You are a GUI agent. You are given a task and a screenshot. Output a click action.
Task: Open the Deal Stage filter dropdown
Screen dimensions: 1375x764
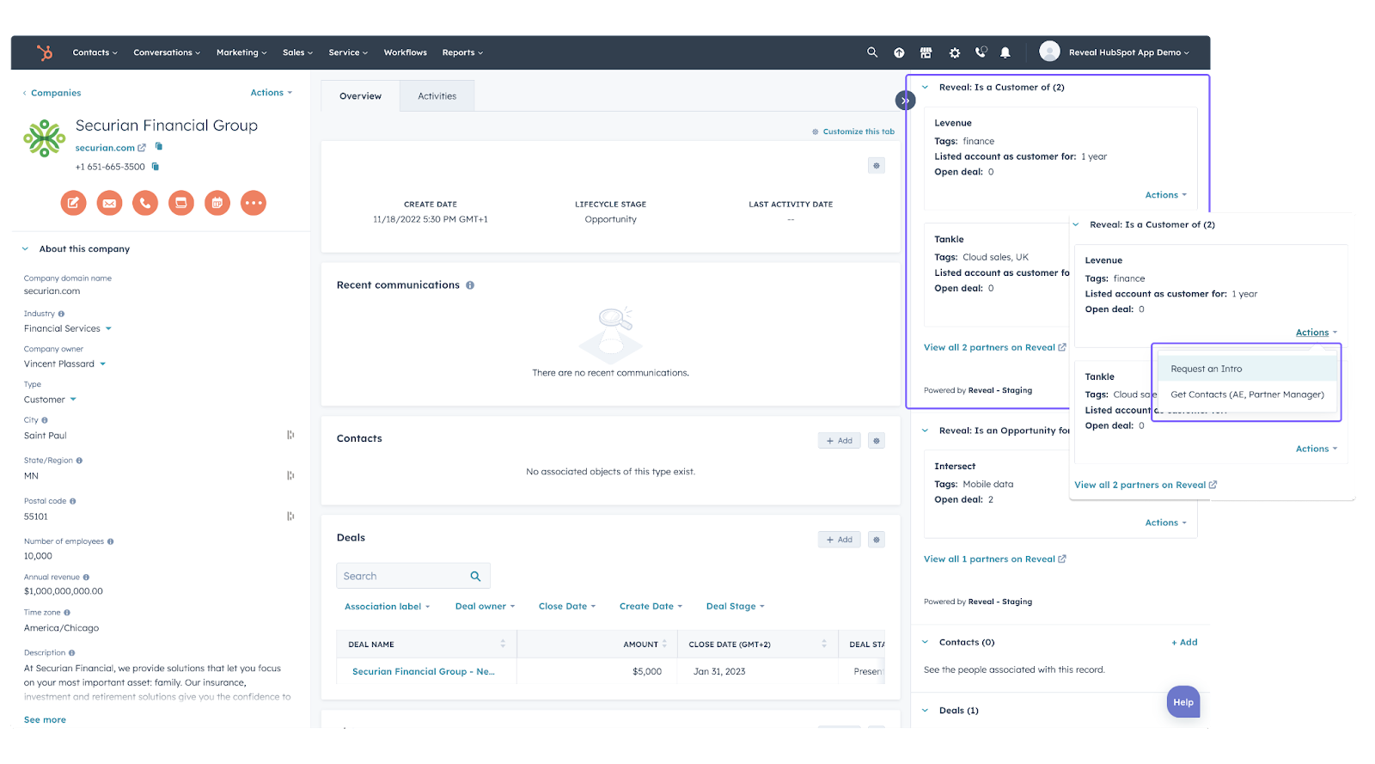736,607
